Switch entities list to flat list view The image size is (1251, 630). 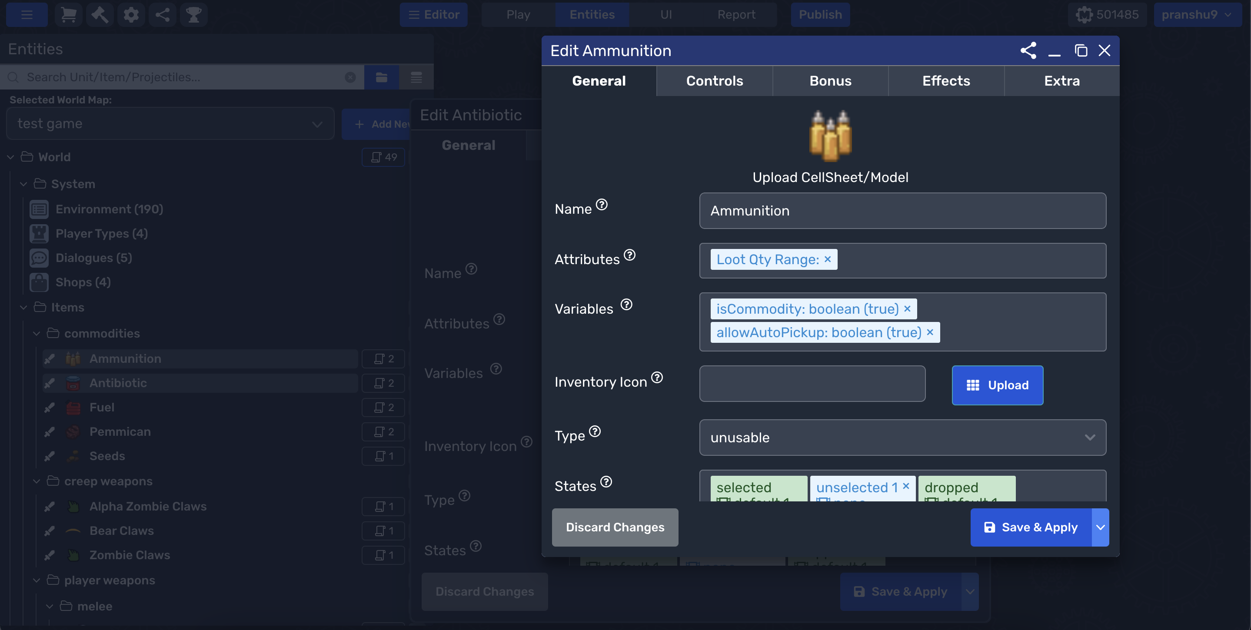tap(416, 77)
